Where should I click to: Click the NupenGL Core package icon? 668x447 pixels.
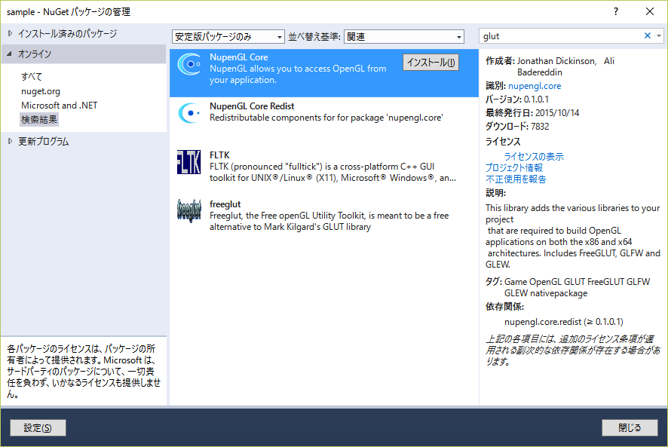pos(188,64)
